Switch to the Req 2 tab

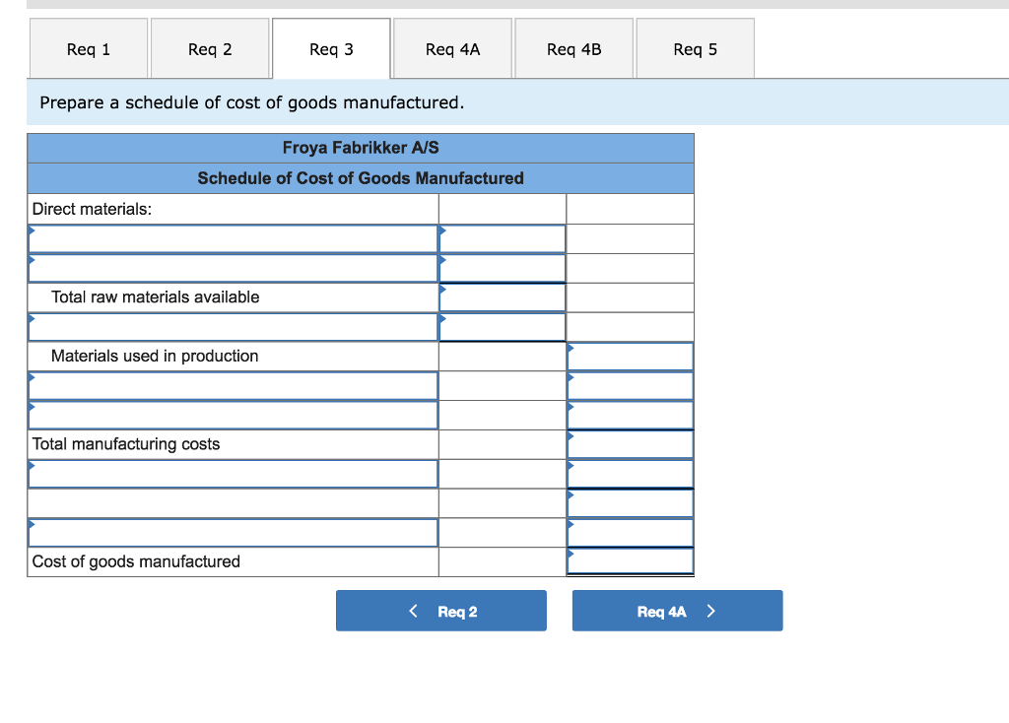tap(210, 49)
